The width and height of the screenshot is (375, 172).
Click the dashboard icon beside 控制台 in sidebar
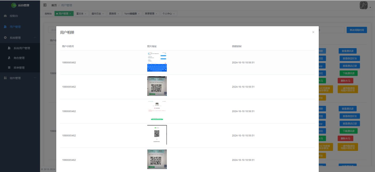coord(5,16)
